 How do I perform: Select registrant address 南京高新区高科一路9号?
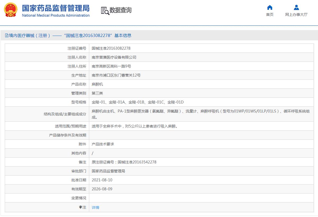(x=111, y=66)
